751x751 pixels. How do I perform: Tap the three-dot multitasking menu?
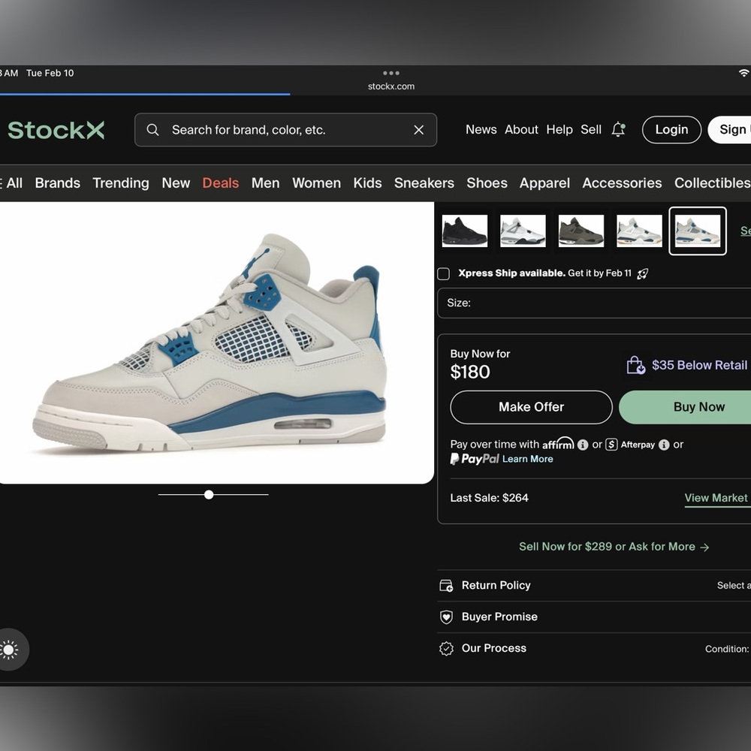pos(391,74)
